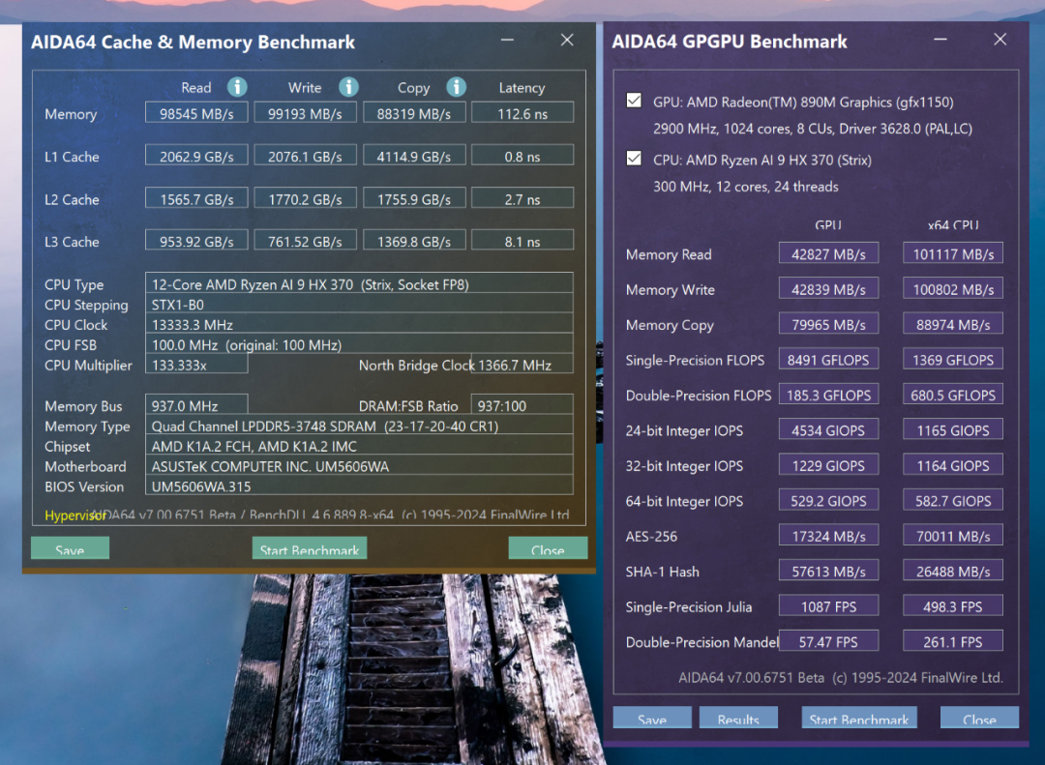Click CPU Memory Write value 100802 MB/s

[x=953, y=288]
